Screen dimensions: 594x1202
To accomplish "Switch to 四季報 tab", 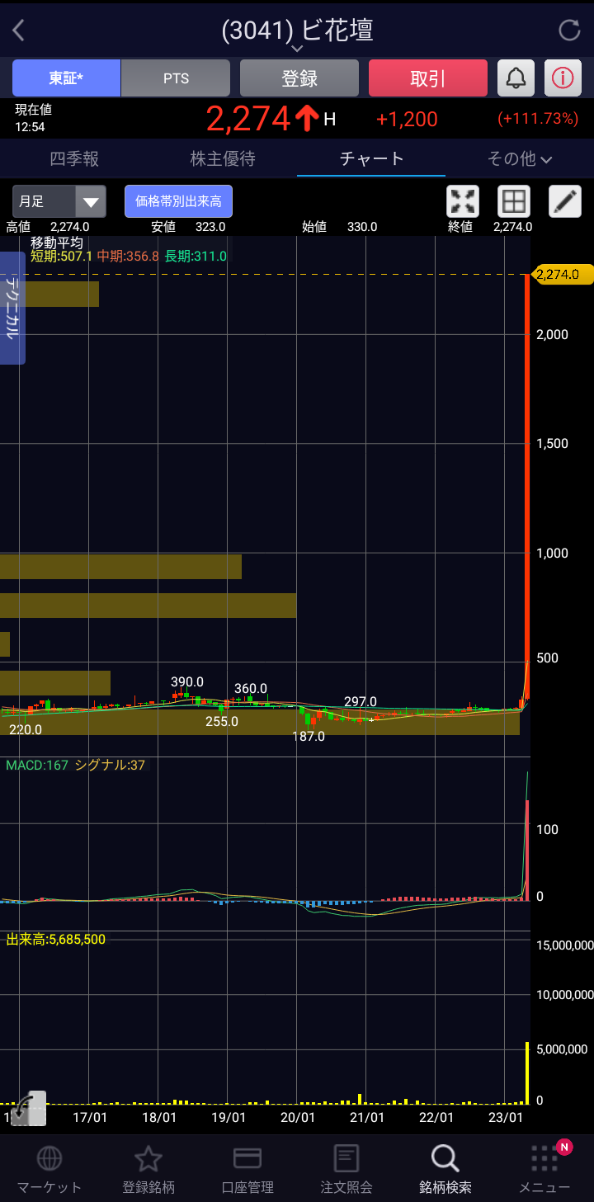I will tap(74, 158).
